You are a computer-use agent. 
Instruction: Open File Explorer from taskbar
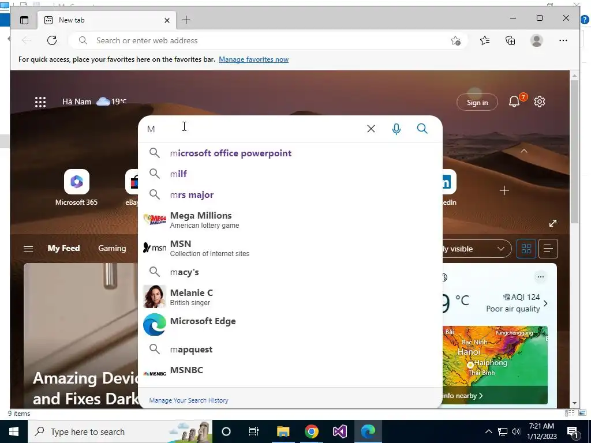pyautogui.click(x=283, y=431)
